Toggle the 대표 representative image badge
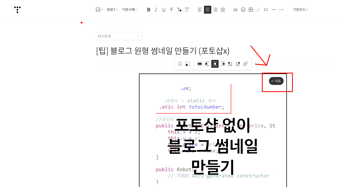Image resolution: width=338 pixels, height=187 pixels. 276,81
